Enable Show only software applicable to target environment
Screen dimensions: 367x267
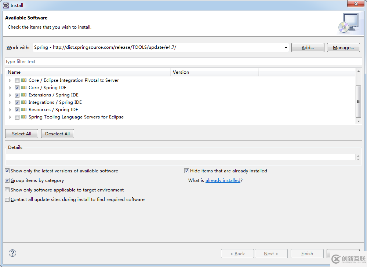(7, 190)
